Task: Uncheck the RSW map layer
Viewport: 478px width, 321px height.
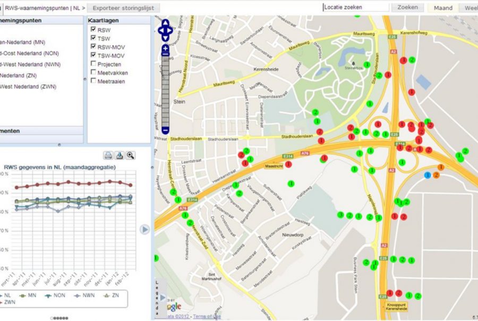Action: pos(93,30)
